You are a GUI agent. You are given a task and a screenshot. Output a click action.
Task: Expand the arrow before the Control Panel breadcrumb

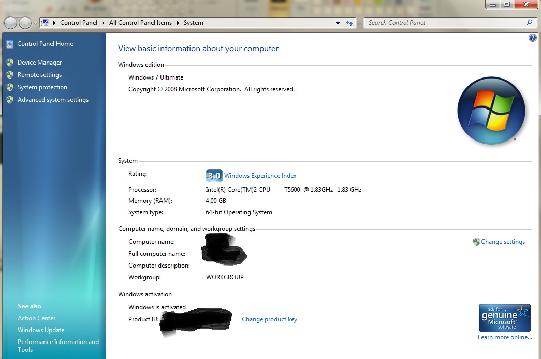pos(54,23)
